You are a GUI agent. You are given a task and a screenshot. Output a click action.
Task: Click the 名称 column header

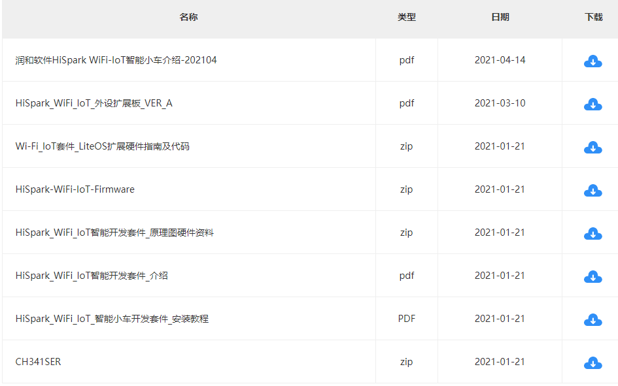tap(188, 17)
